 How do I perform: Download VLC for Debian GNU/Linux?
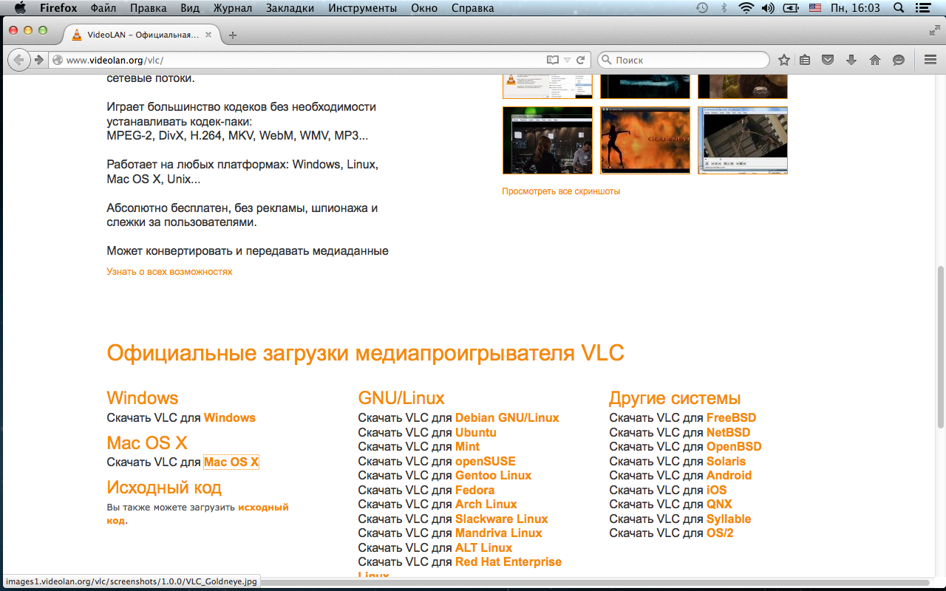(x=507, y=418)
